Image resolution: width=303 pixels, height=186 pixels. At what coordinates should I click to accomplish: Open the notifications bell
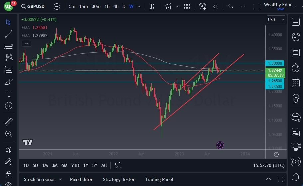point(296,177)
